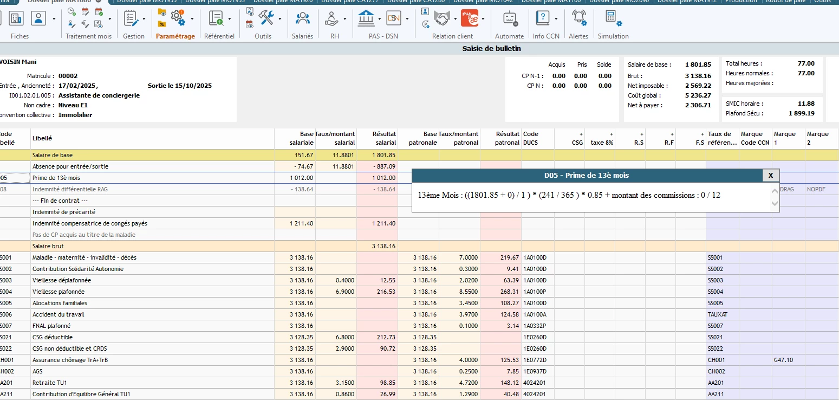
Task: Click the Gestion checklist icon
Action: pyautogui.click(x=131, y=19)
